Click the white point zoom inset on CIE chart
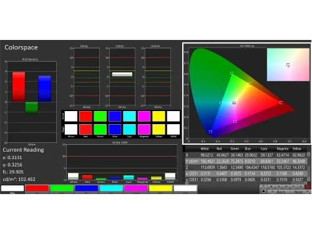Image resolution: width=312 pixels, height=234 pixels. pyautogui.click(x=288, y=65)
